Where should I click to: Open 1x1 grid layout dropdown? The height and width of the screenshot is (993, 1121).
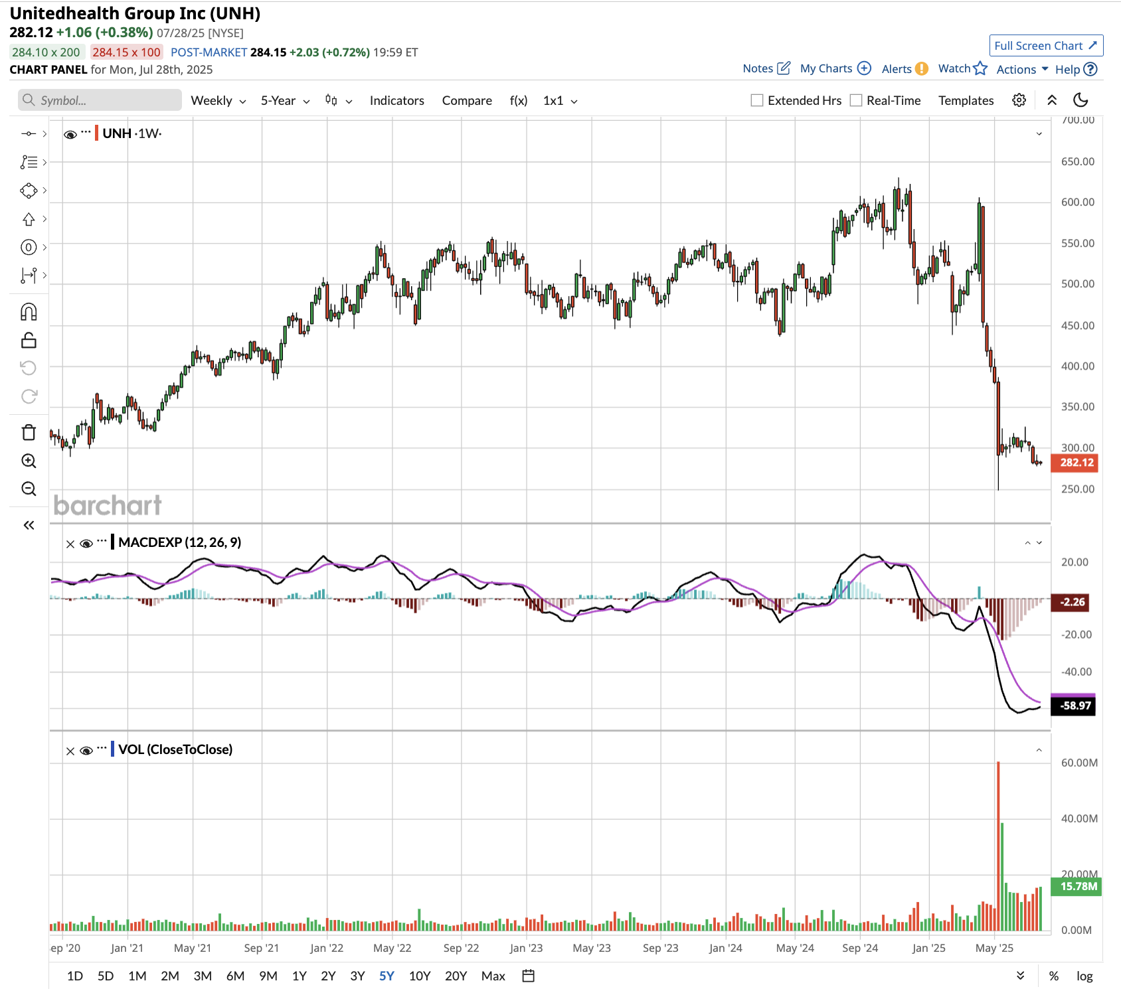(560, 100)
